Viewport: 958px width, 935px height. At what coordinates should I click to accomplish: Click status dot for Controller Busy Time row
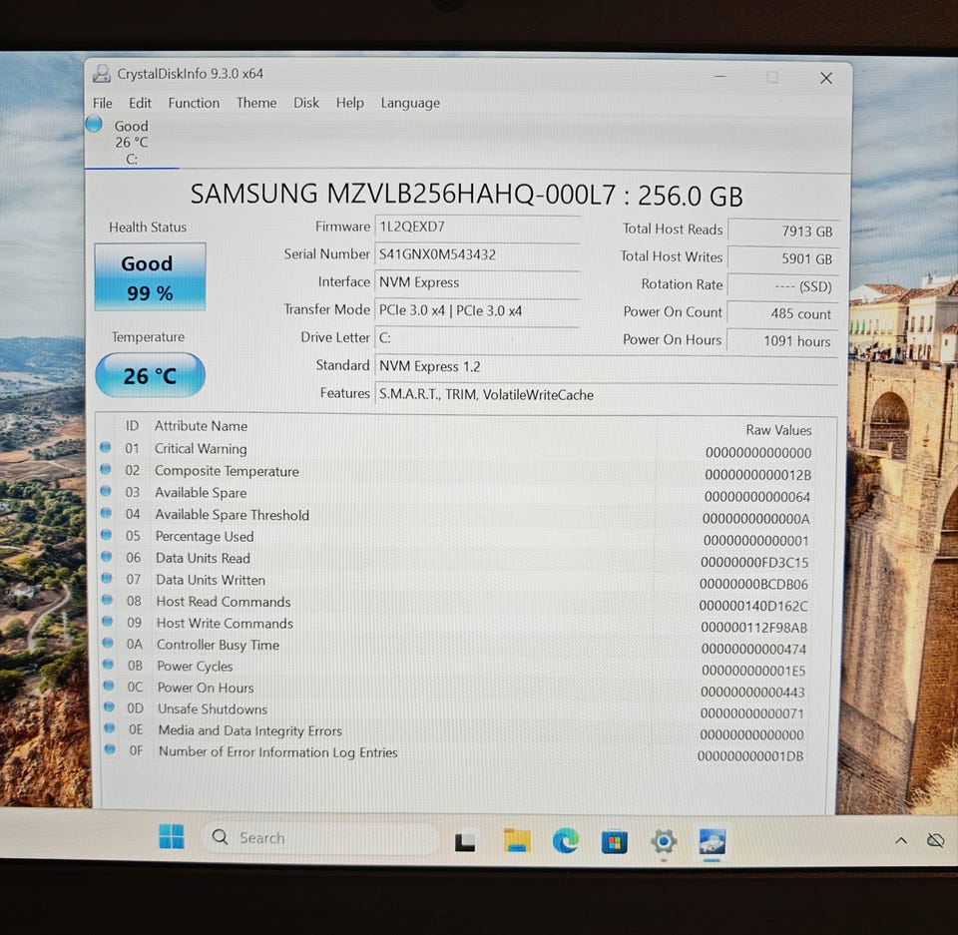tap(108, 643)
